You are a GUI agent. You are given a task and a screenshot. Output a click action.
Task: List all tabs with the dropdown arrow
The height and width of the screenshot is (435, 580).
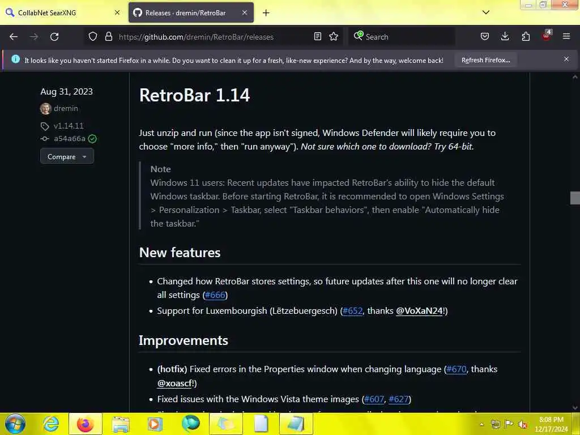click(486, 12)
